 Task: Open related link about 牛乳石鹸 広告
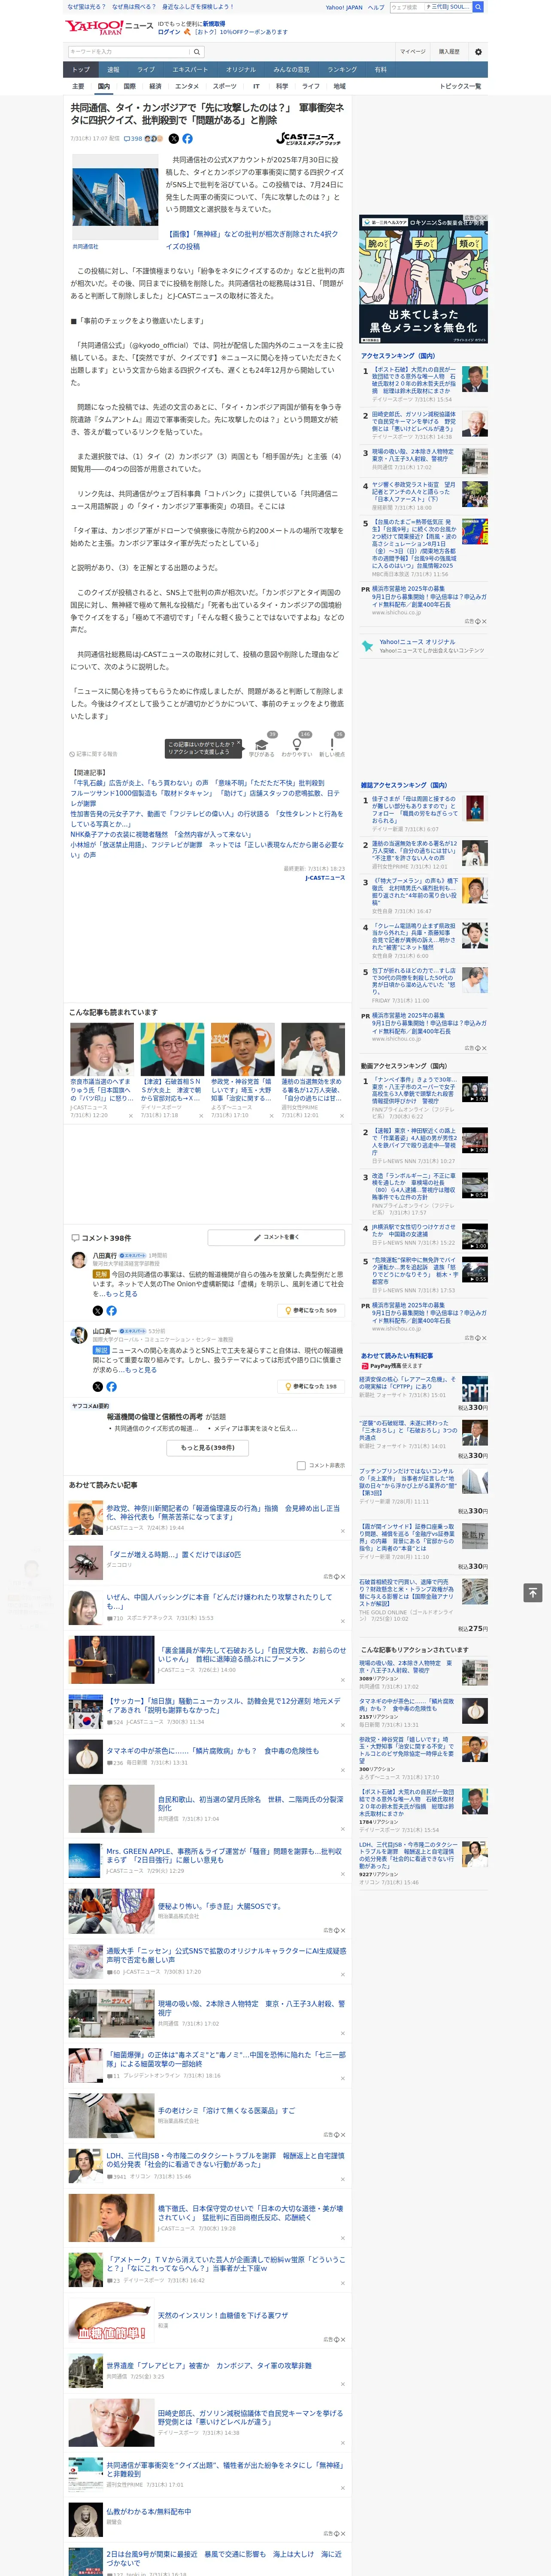[197, 783]
